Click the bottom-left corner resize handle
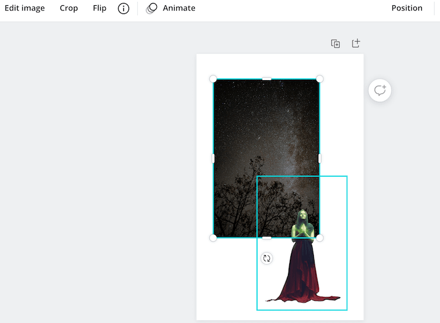Viewport: 440px width, 323px height. pos(213,238)
